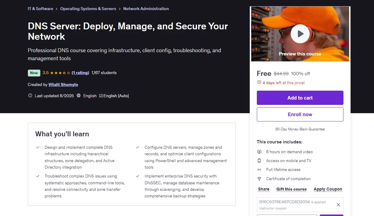Click the English [Auto] captions text

click(116, 96)
